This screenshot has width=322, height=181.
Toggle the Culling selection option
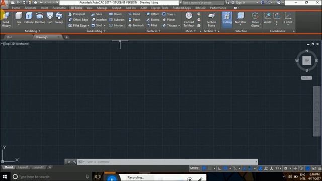click(x=227, y=20)
